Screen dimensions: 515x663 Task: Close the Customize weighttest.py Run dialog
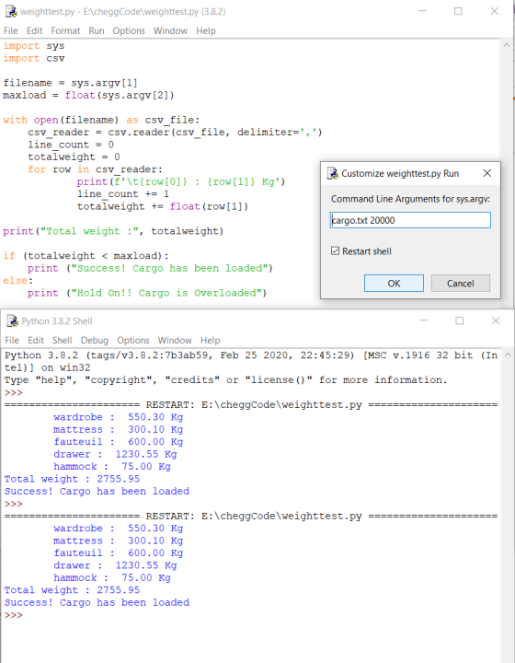487,173
